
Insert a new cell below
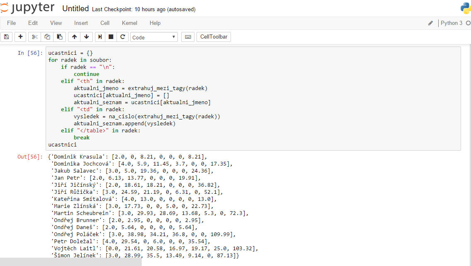coord(20,37)
